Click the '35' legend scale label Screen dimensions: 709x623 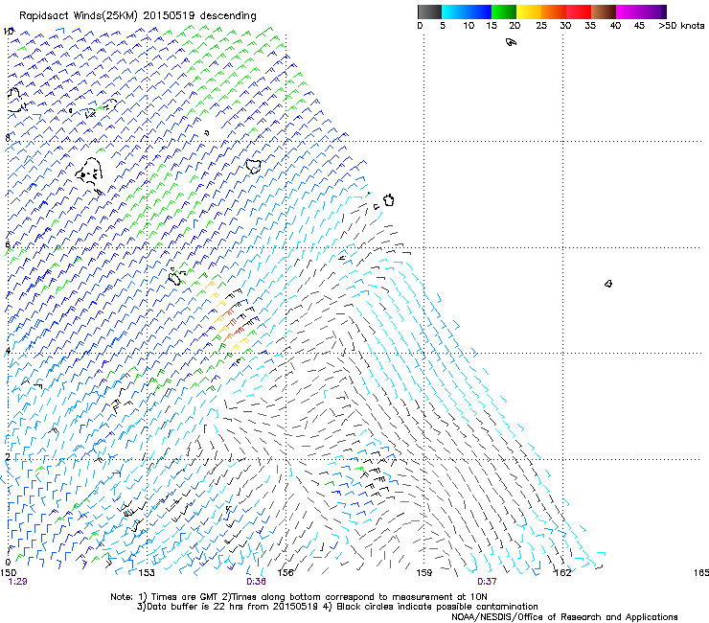[590, 26]
